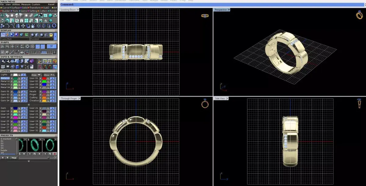Toggle the Quad circle snap

[x=27, y=46]
